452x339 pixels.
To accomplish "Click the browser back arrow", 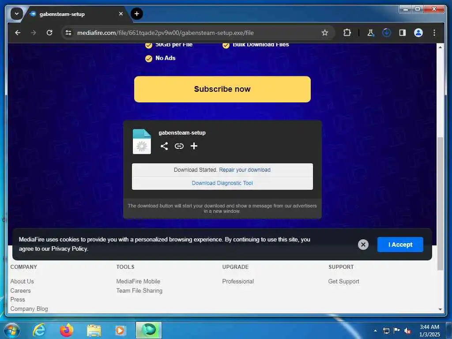I will tap(18, 33).
